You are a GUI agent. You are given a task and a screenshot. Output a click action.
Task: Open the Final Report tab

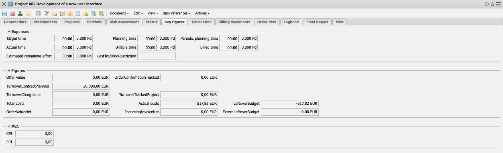[x=317, y=22]
